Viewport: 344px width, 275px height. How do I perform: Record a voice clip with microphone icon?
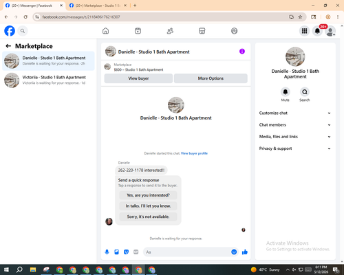[x=107, y=252]
